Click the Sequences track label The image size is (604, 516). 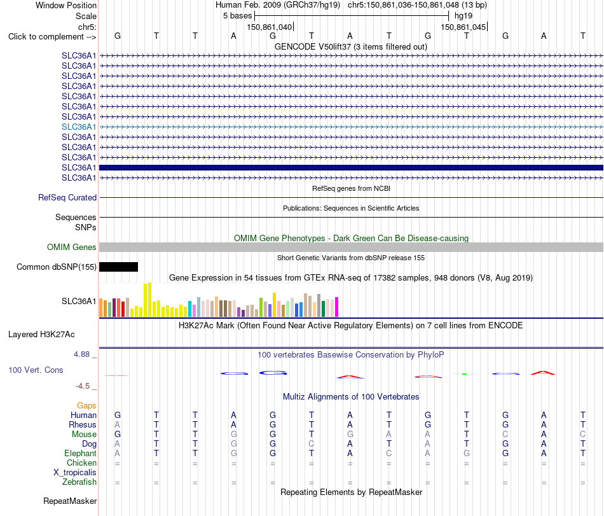76,218
